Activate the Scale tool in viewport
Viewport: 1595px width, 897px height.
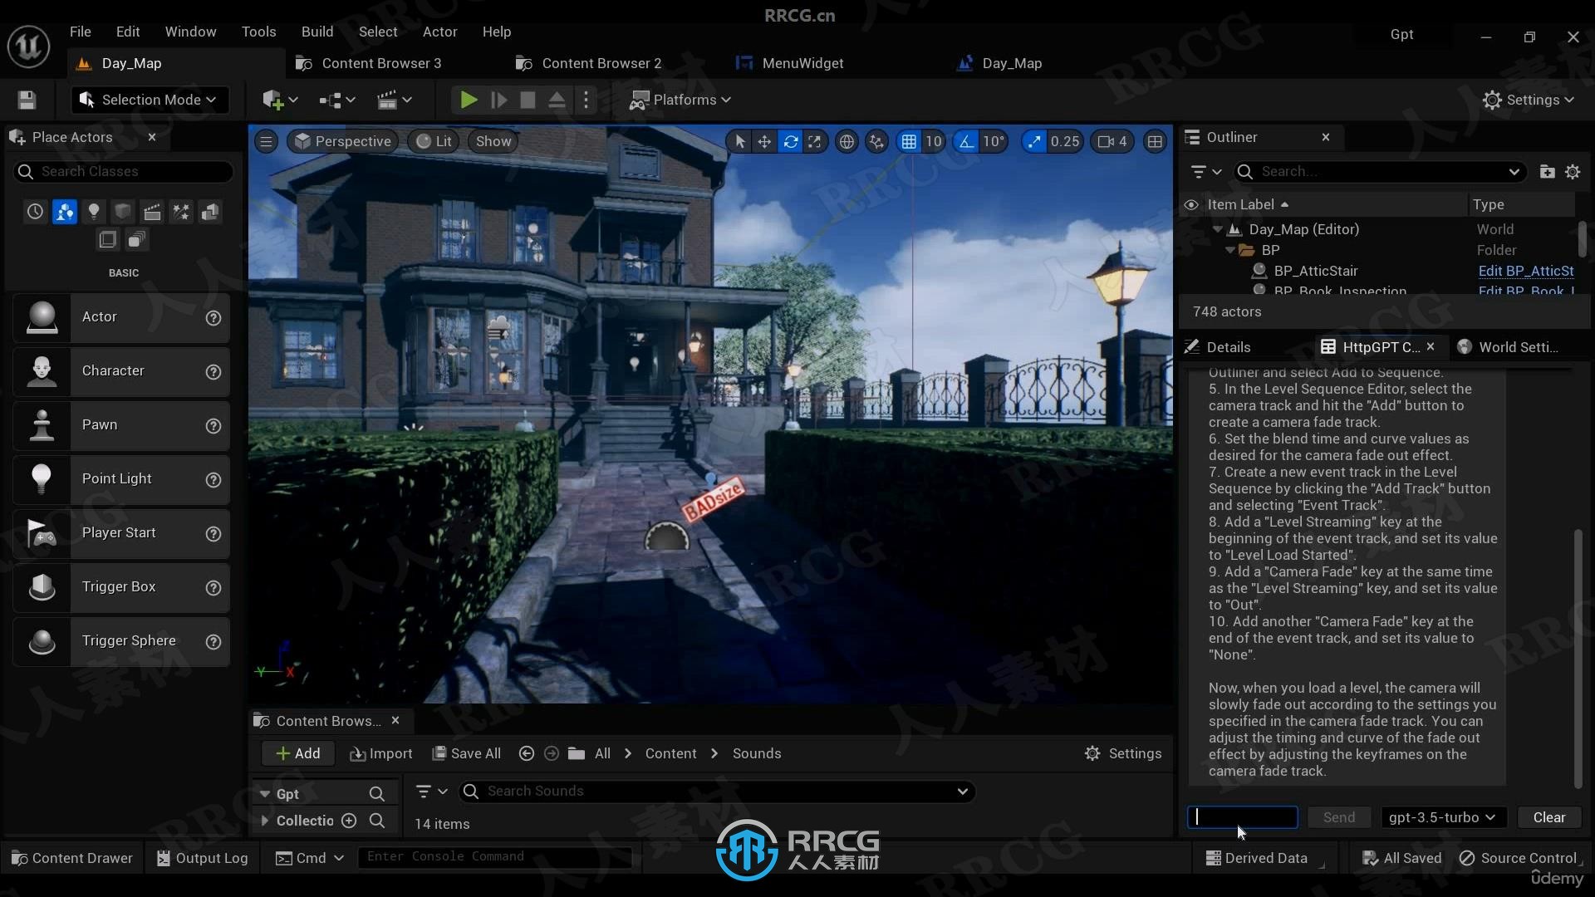[x=815, y=141]
